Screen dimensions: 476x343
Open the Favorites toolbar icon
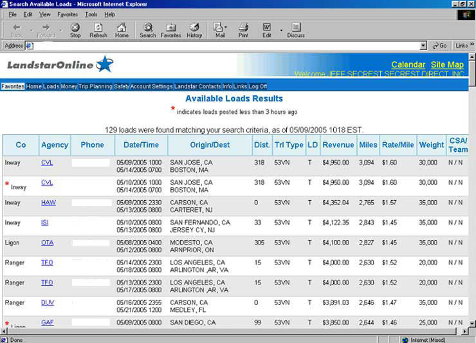point(170,30)
